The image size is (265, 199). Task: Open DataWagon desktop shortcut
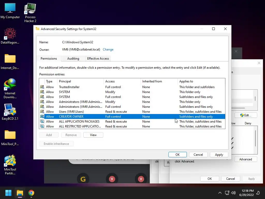tap(10, 36)
